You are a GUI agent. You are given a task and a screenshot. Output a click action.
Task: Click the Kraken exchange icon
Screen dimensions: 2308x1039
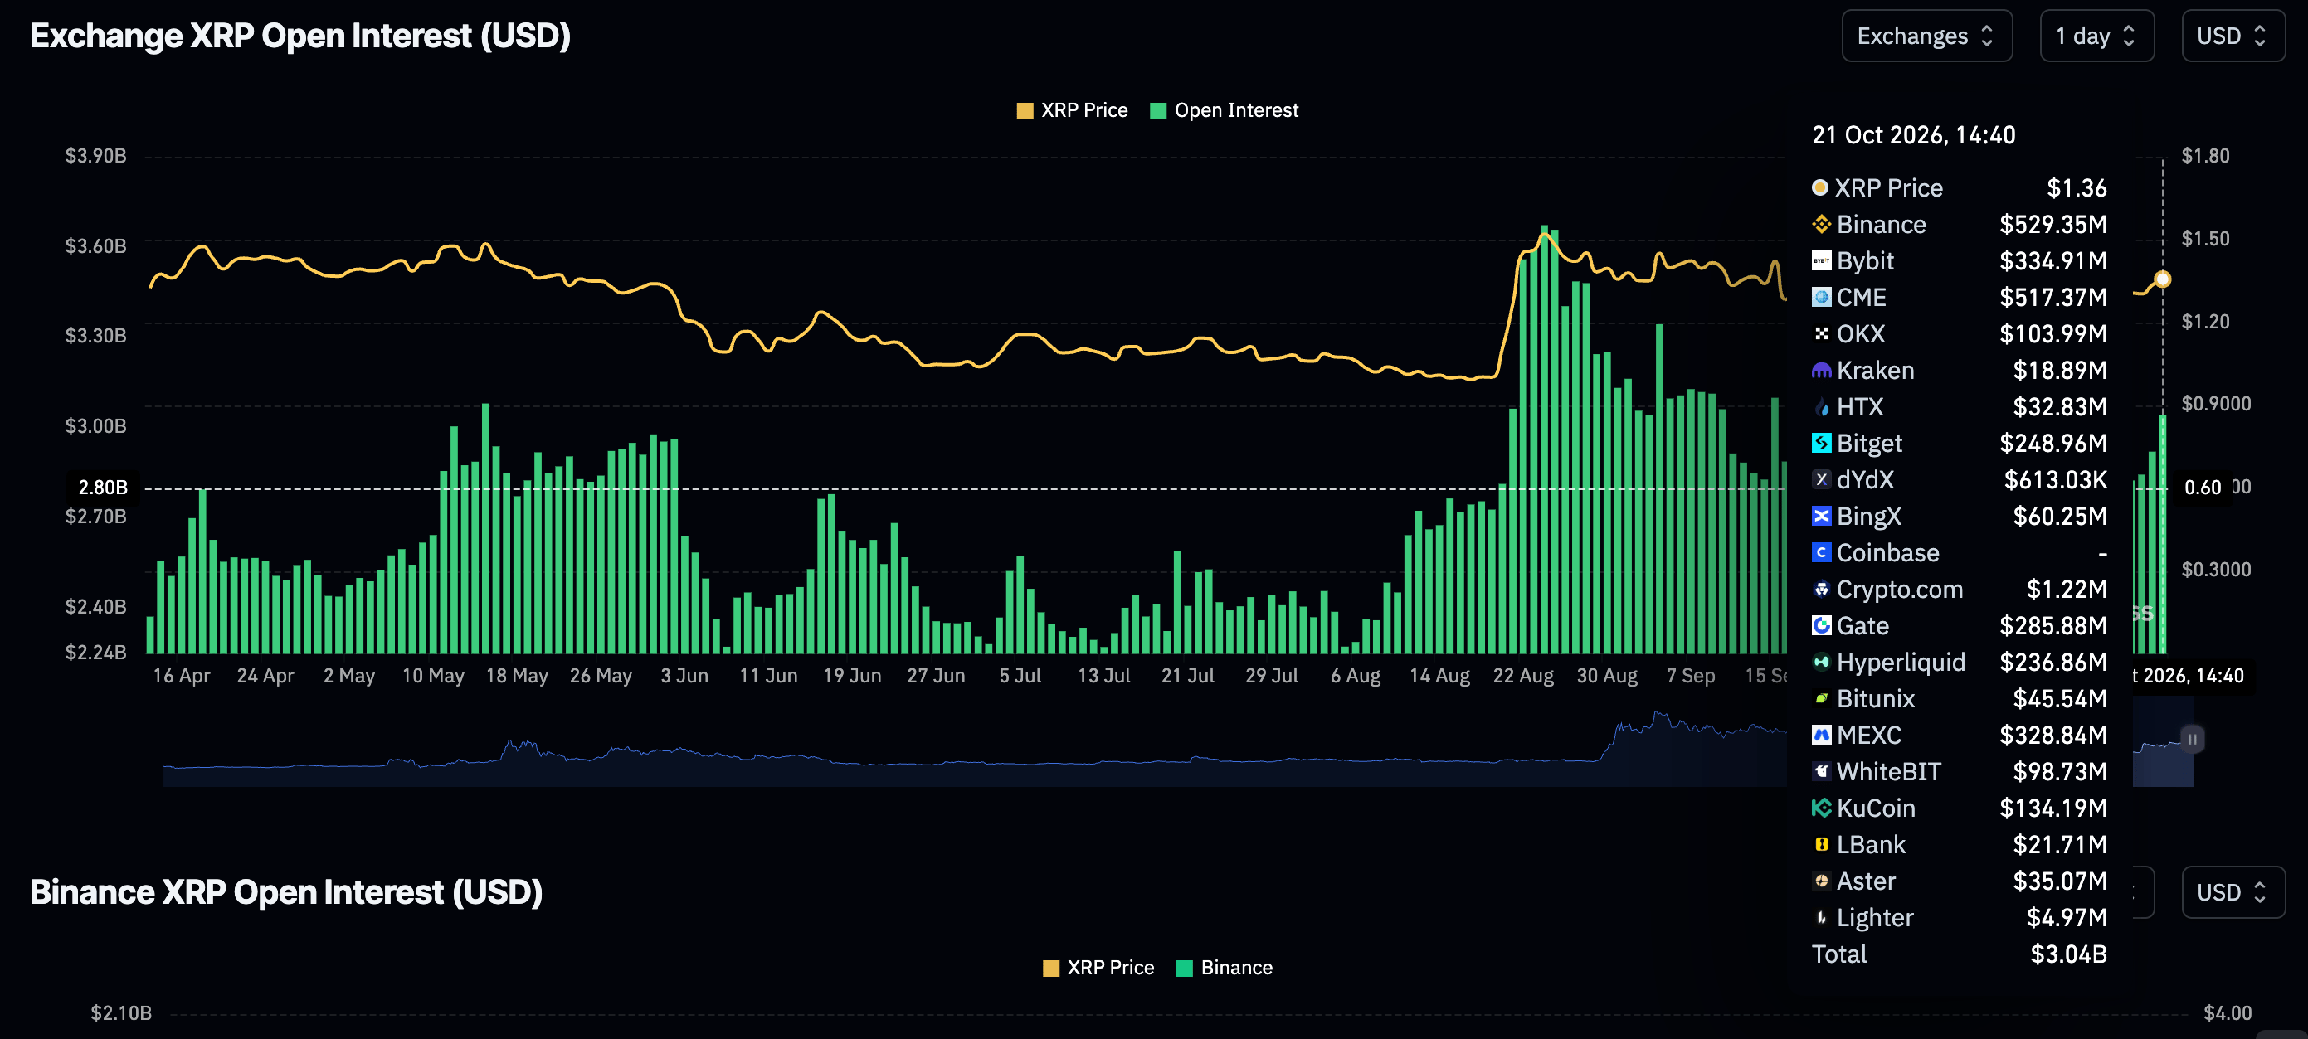point(1820,370)
